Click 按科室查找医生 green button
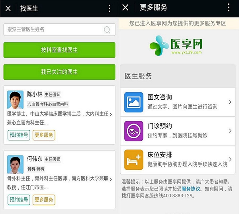239x214 pixels. (59, 50)
